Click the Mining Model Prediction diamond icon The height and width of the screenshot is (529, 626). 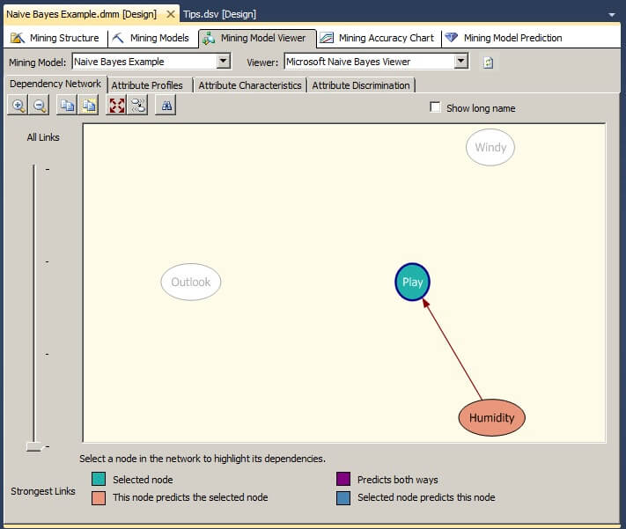coord(451,38)
